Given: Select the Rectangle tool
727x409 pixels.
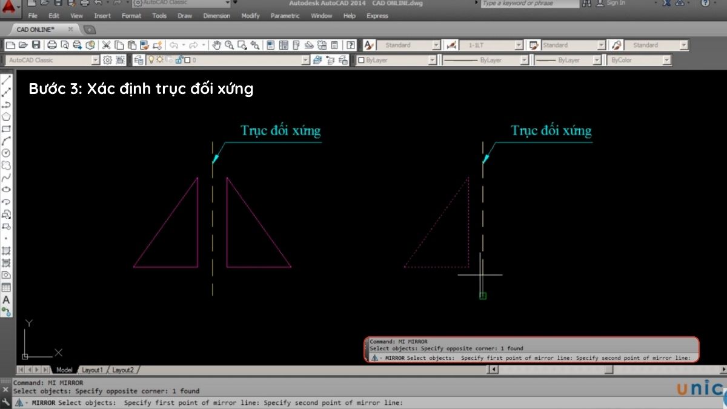Looking at the screenshot, I should point(6,129).
